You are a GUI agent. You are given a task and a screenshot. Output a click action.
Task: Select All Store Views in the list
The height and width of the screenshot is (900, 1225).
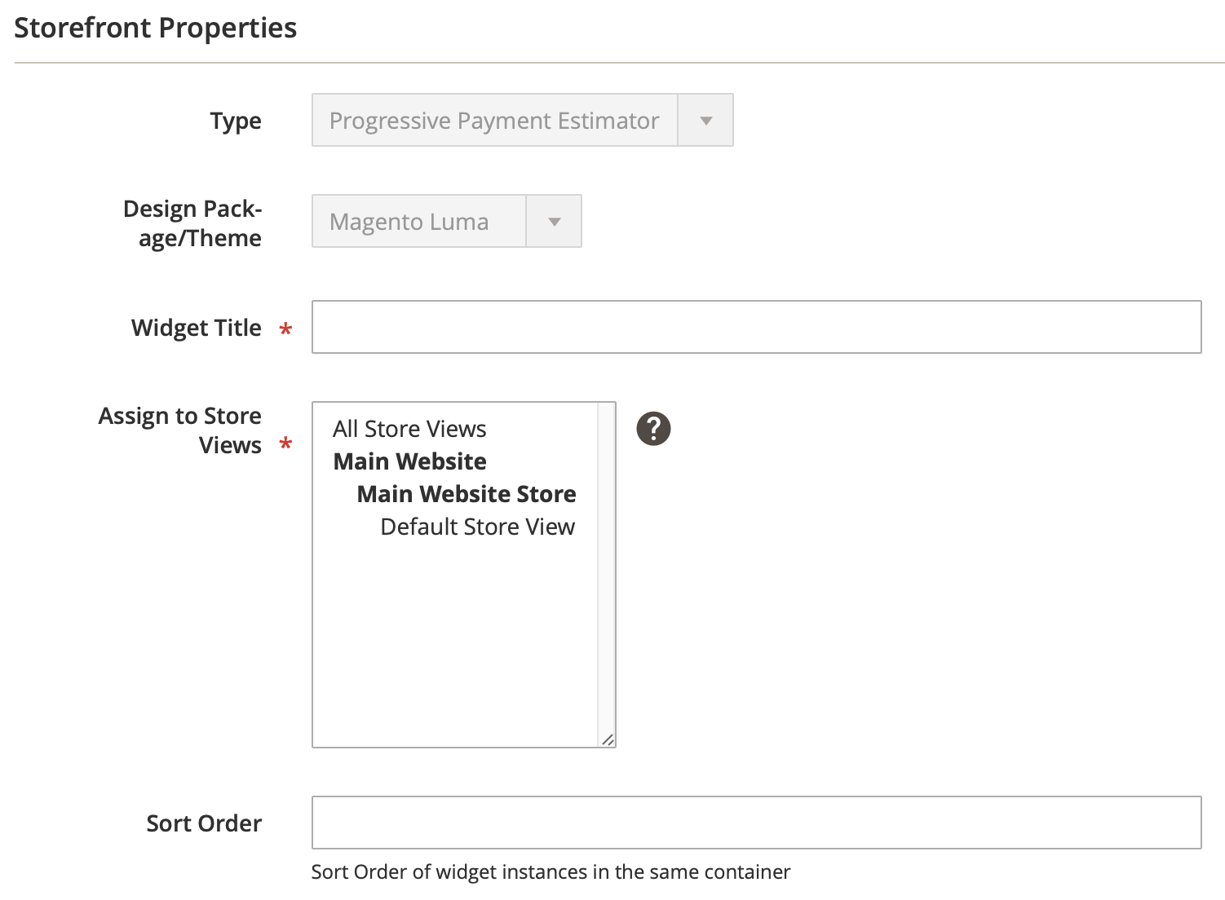(409, 429)
